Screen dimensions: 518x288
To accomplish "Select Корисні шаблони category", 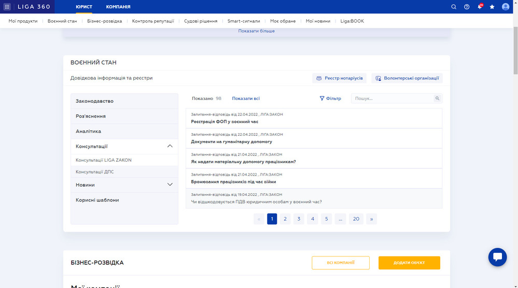I will pyautogui.click(x=124, y=200).
